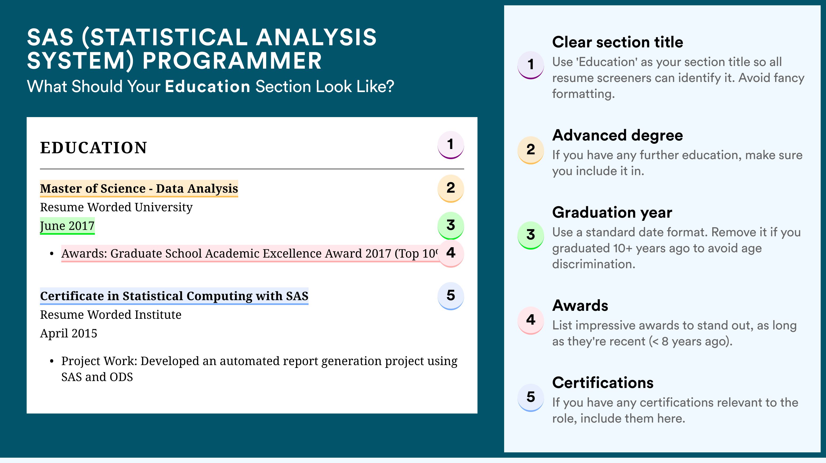Click highlighted Master of Science - Data Analysis
Screen dimensions: 826x463
(x=139, y=189)
